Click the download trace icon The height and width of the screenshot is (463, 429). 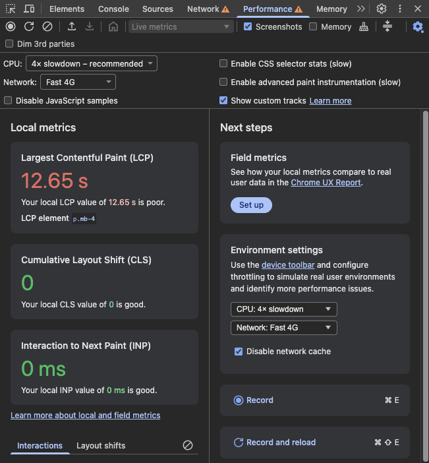[x=90, y=26]
